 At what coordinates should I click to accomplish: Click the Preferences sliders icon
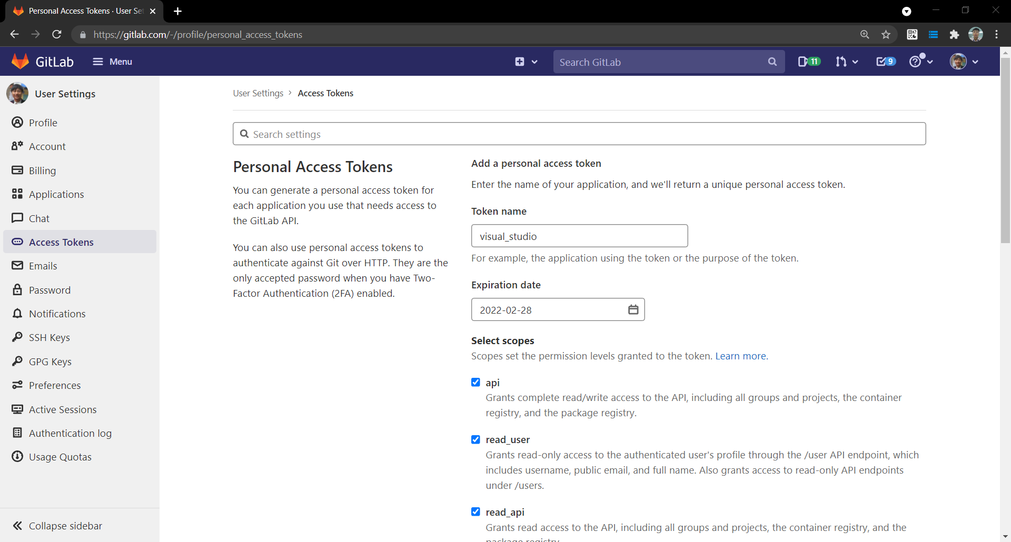17,385
